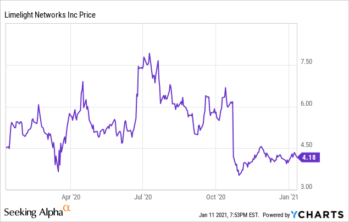Click the highest peak of the price line
349x222 pixels.
point(149,53)
